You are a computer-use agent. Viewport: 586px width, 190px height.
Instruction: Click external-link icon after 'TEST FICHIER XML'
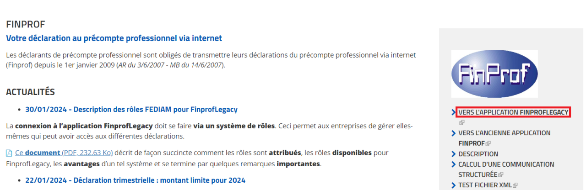[x=515, y=185]
